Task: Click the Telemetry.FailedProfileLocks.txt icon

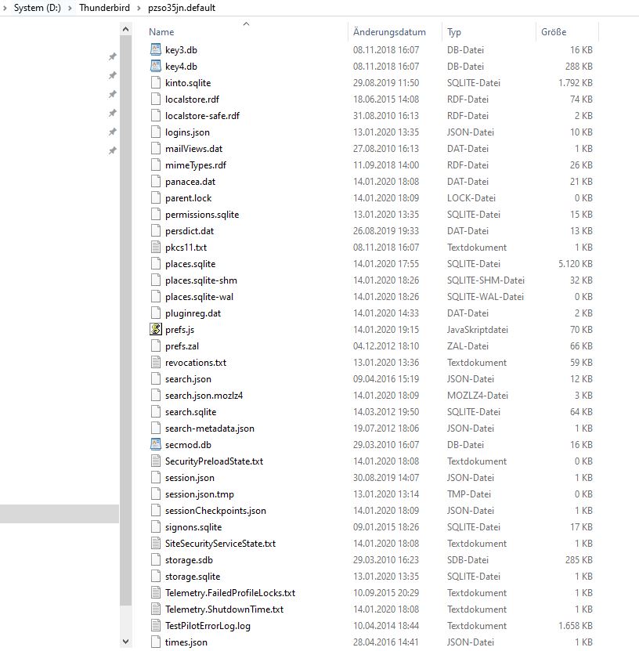Action: 156,593
